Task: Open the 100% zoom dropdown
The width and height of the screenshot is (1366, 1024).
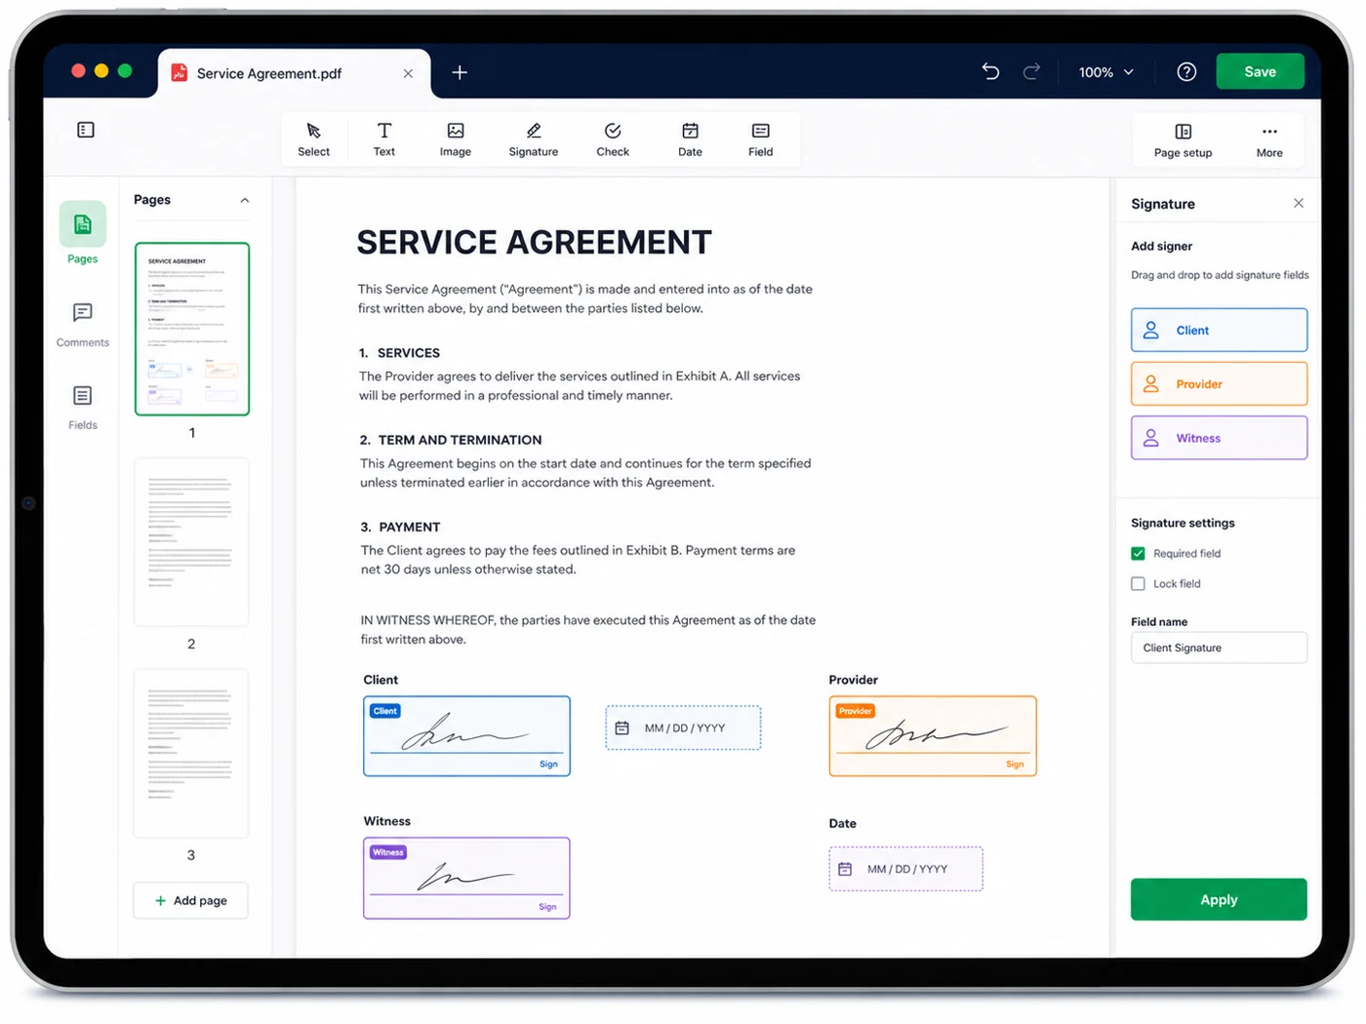Action: click(x=1105, y=72)
